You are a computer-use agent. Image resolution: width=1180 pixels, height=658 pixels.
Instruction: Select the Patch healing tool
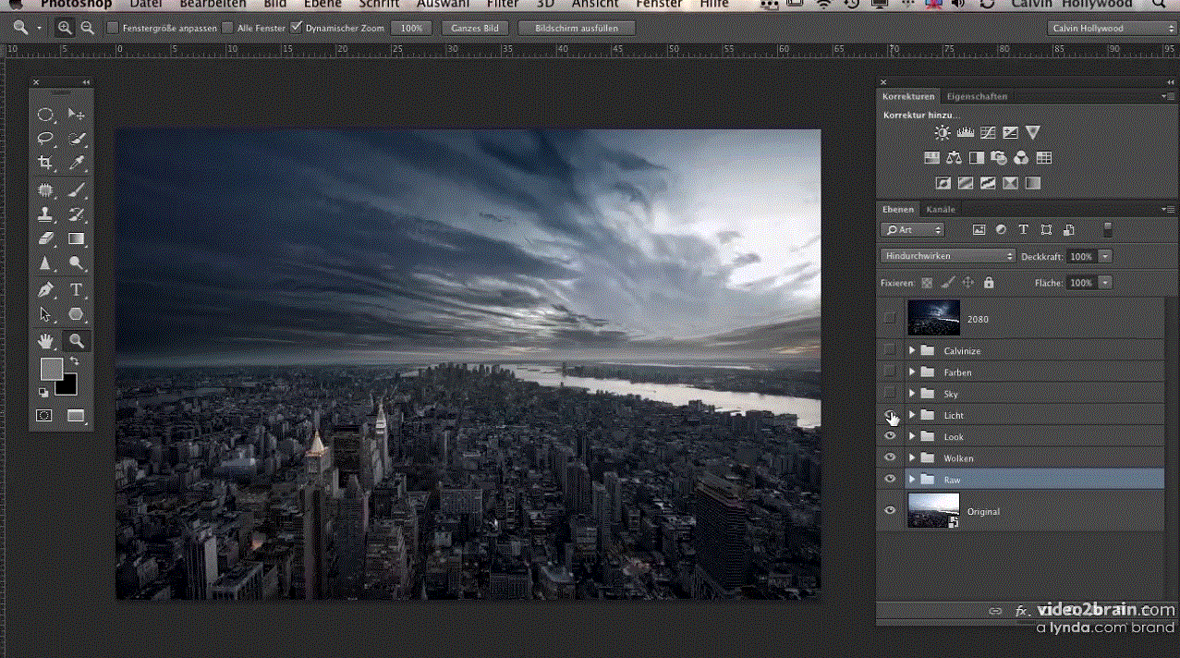pyautogui.click(x=44, y=190)
